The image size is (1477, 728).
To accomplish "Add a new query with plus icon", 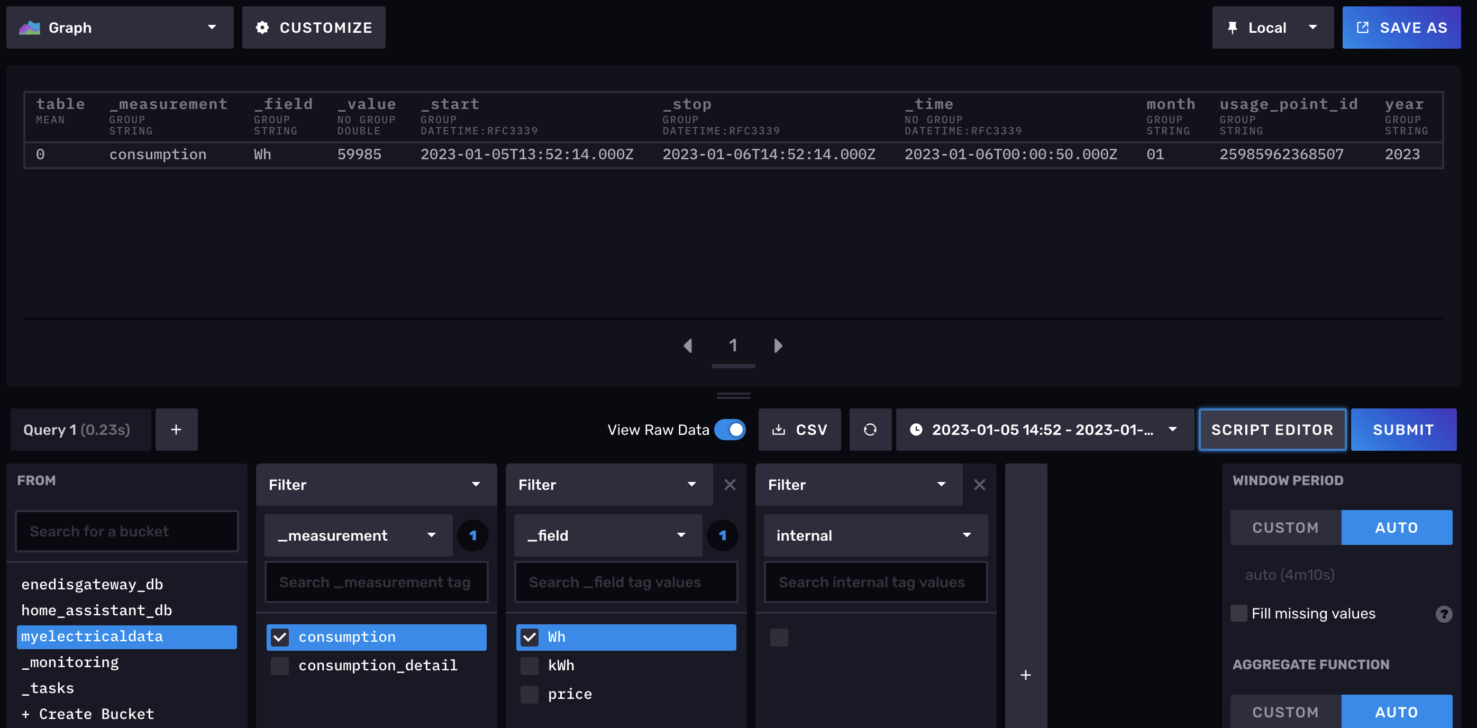I will (176, 430).
